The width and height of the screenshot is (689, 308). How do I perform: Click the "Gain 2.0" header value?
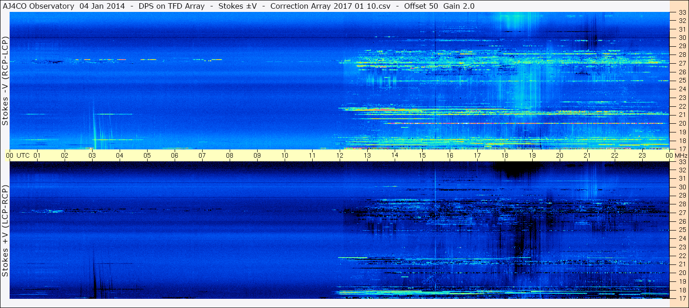[459, 6]
